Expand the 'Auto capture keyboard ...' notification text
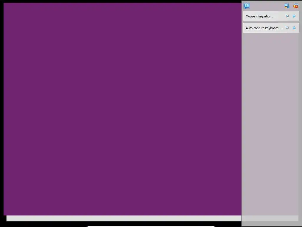Image resolution: width=302 pixels, height=227 pixels. (264, 28)
